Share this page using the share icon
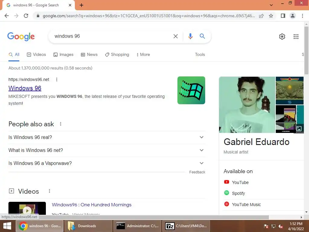The image size is (309, 232). pyautogui.click(x=261, y=16)
